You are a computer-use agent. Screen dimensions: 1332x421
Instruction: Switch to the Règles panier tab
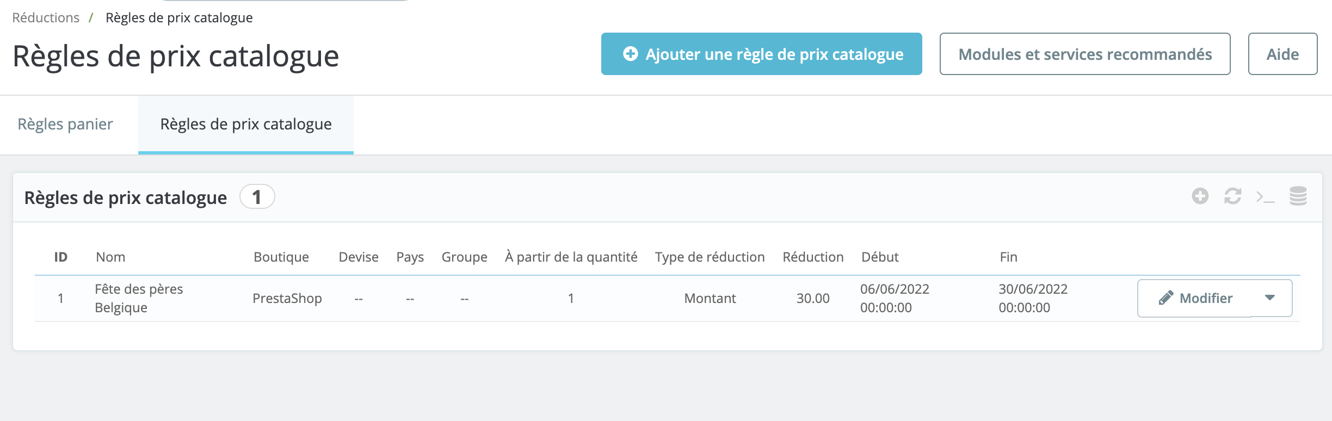pos(65,124)
